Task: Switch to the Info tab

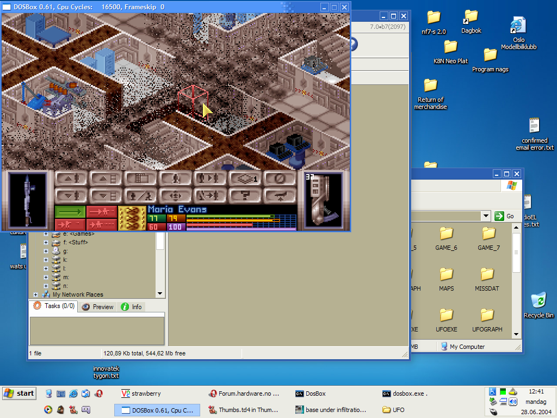Action: pos(131,307)
